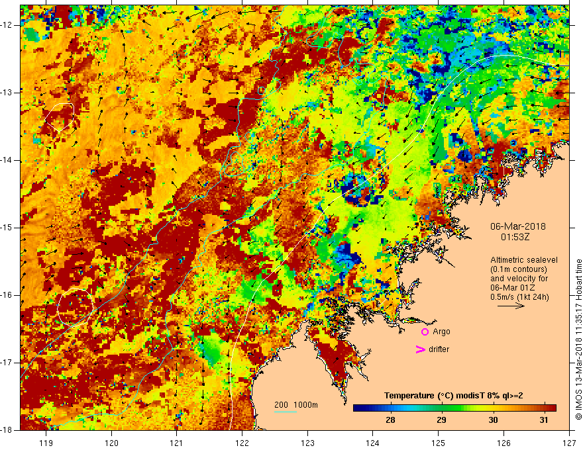Click the white closed contour near 119.2, -13.3
Screen dimensions: 583x450
(x=60, y=117)
